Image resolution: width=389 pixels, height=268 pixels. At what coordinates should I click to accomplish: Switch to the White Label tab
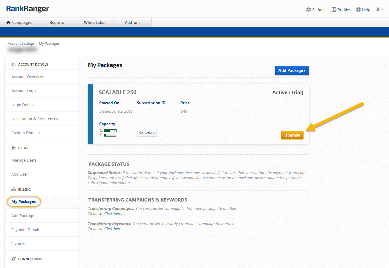[x=95, y=22]
